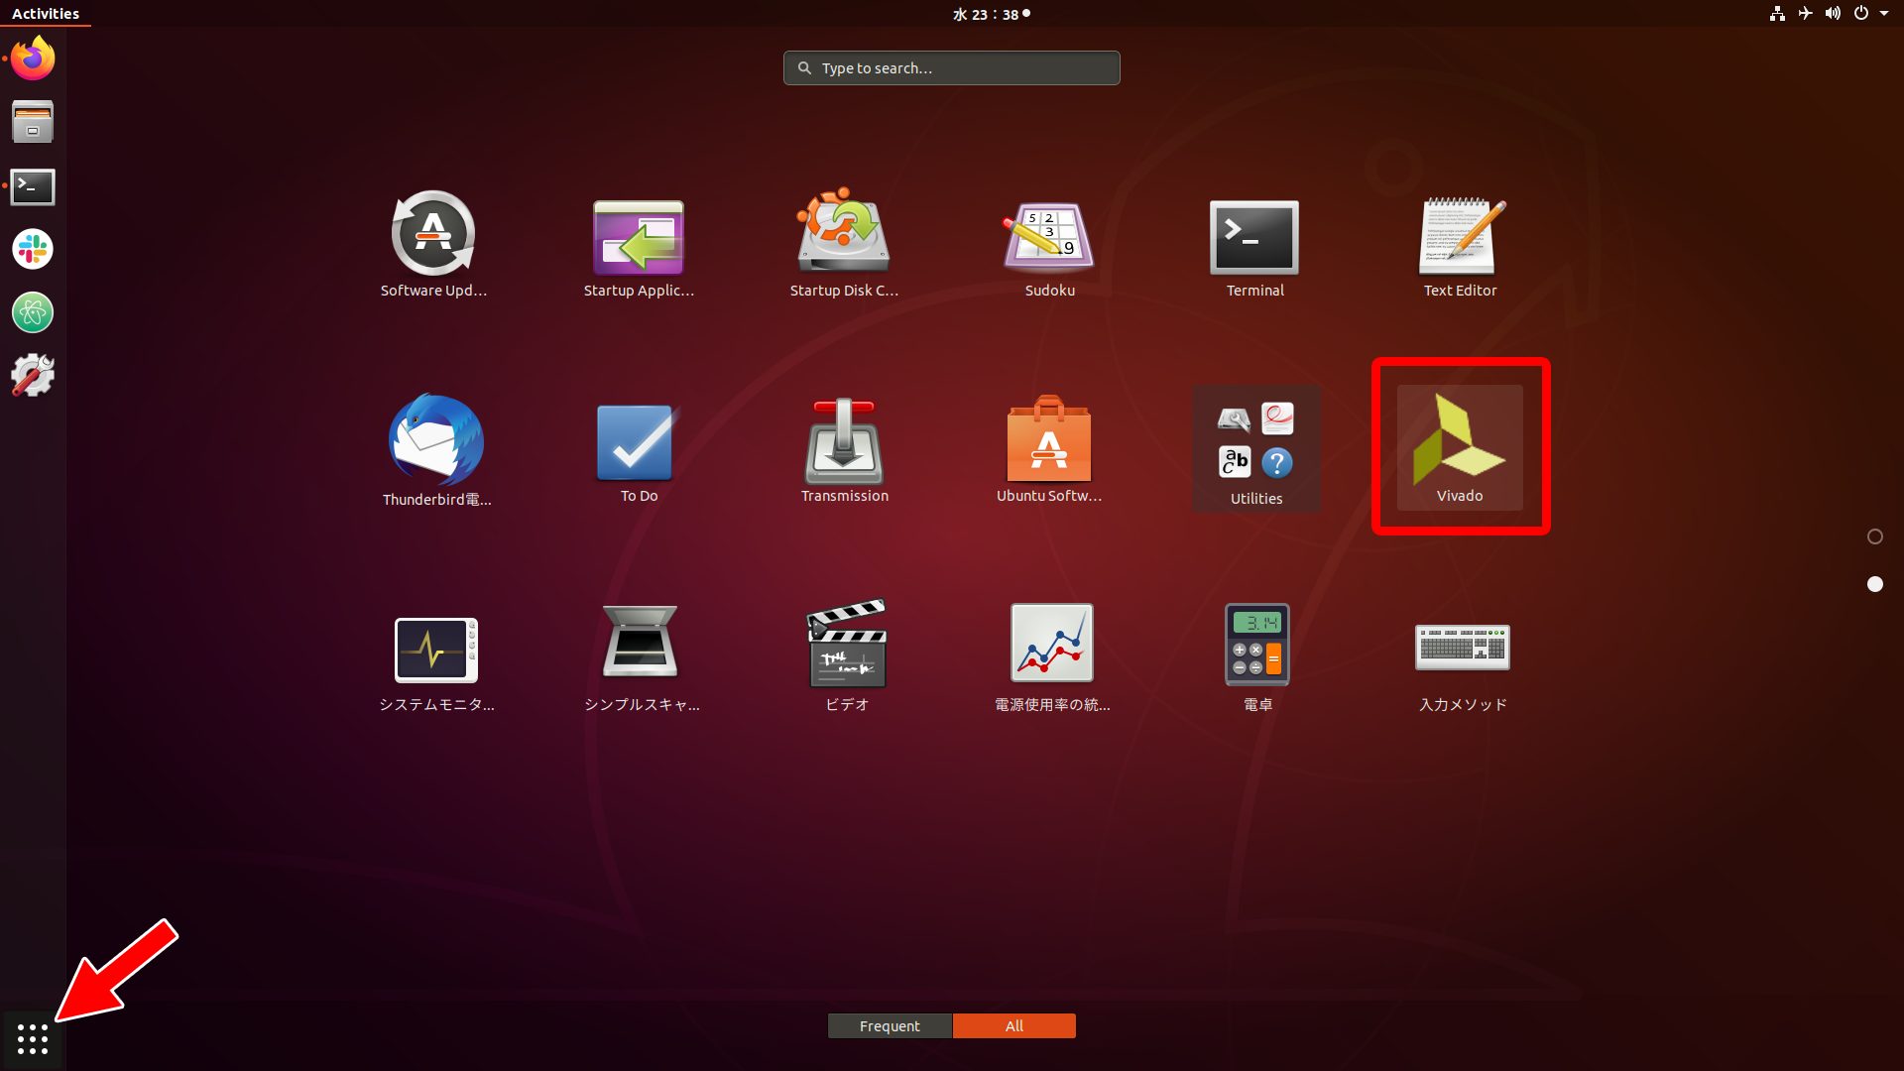The image size is (1904, 1071).
Task: Open the Slack dock icon
Action: tap(33, 249)
